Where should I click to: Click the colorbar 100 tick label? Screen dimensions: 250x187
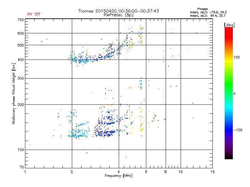pyautogui.click(x=237, y=57)
